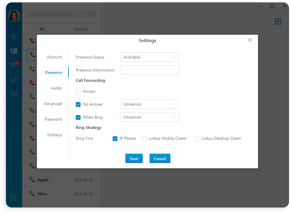Click the user profile avatar

[x=14, y=16]
